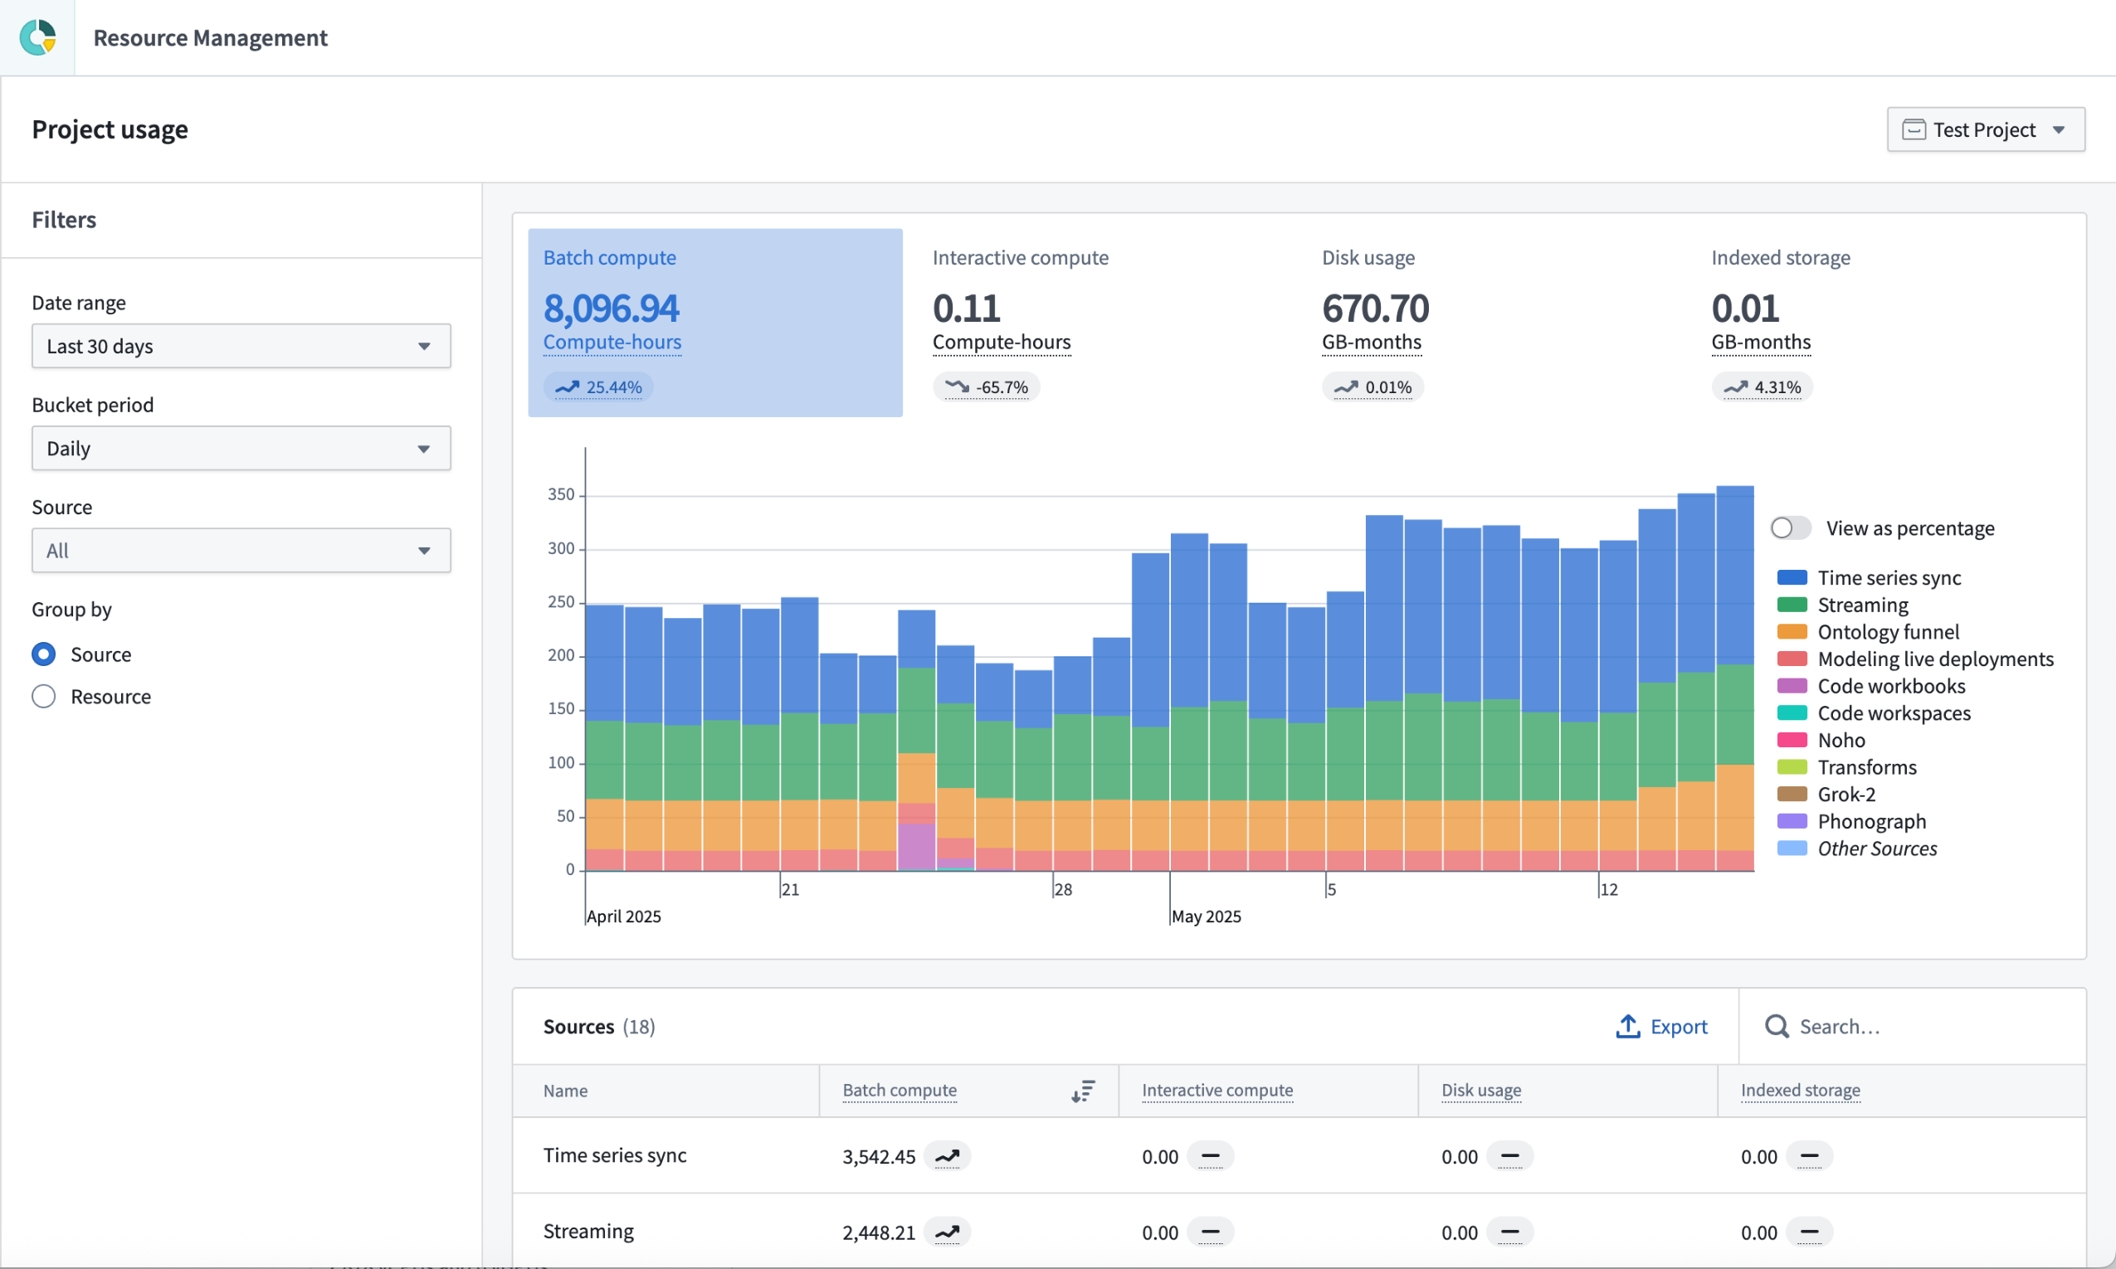The image size is (2116, 1269).
Task: Click the sort icon on the Batch compute column
Action: pos(1081,1091)
